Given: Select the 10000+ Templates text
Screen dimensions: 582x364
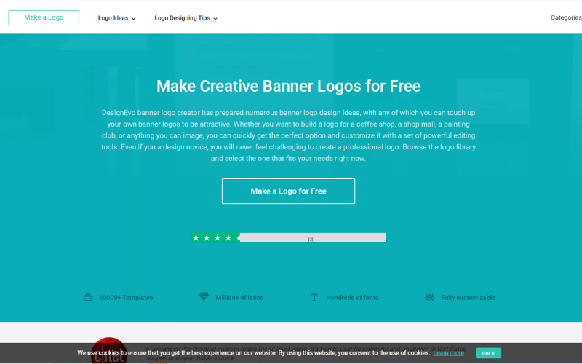Looking at the screenshot, I should coord(126,298).
